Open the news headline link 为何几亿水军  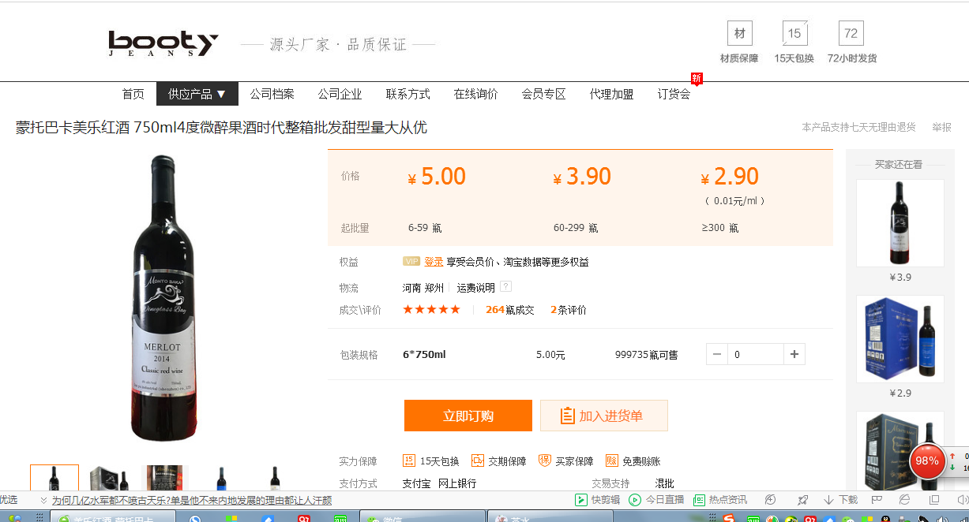pos(192,500)
